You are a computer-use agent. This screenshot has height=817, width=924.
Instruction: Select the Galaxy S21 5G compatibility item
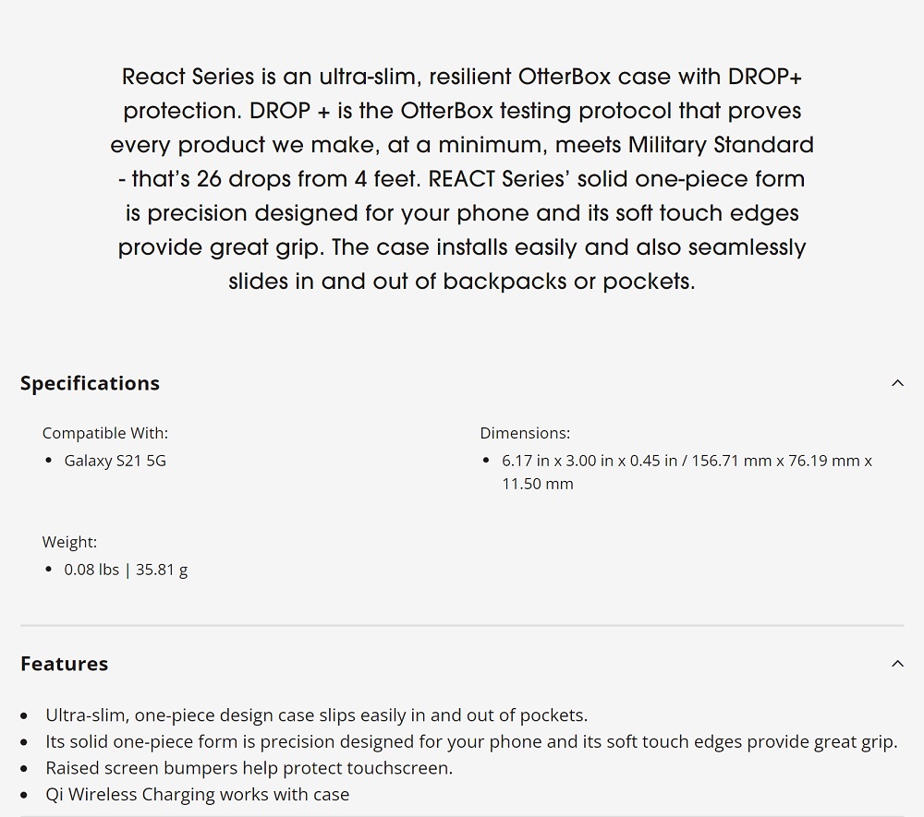tap(115, 461)
